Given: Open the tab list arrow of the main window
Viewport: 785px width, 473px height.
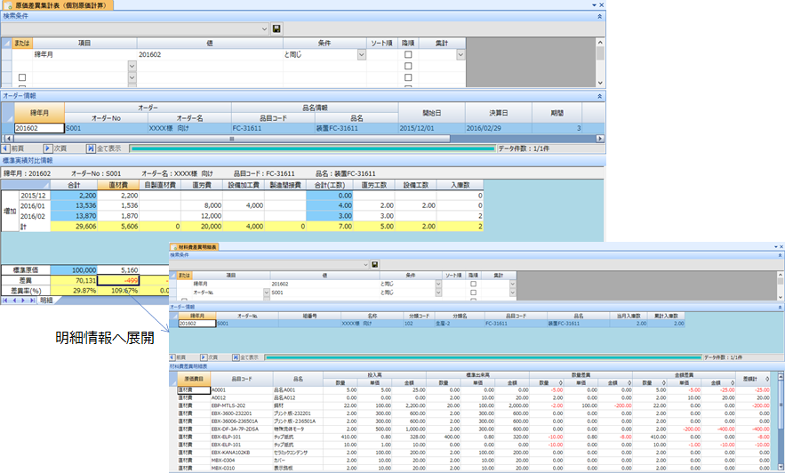Looking at the screenshot, I should pyautogui.click(x=594, y=5).
